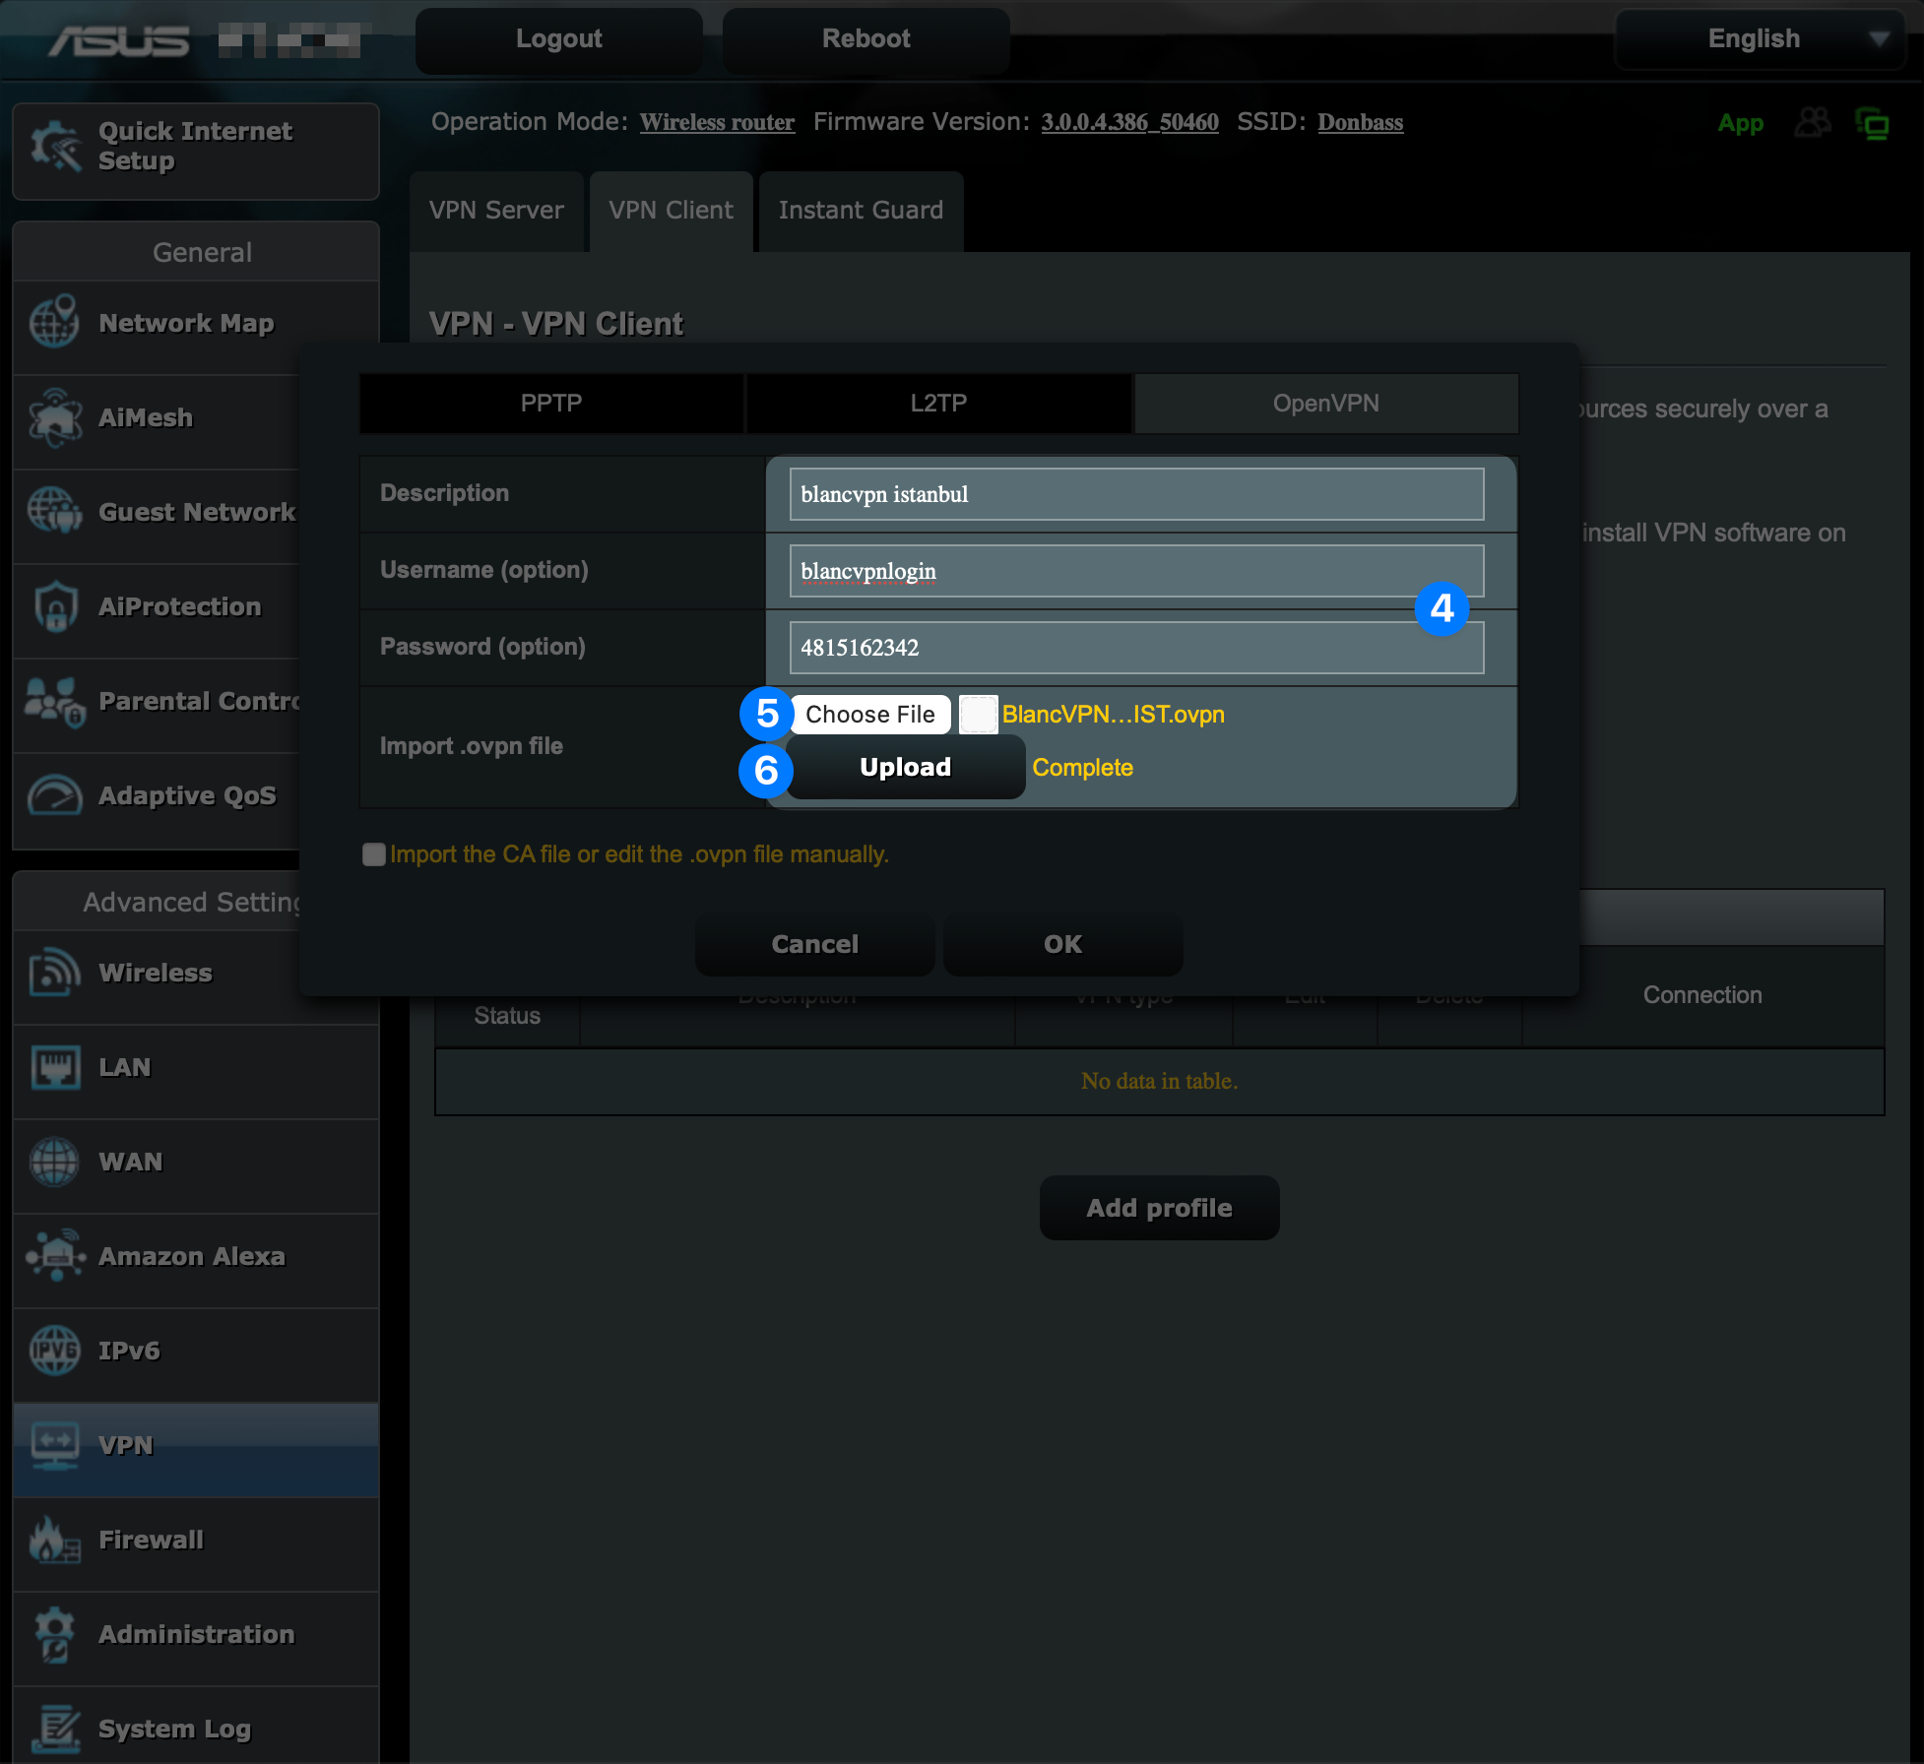The width and height of the screenshot is (1924, 1764).
Task: Click the Wireless signal icon
Action: (54, 973)
